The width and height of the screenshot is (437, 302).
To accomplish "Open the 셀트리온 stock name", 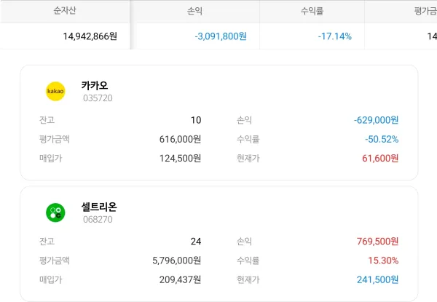I will point(99,207).
